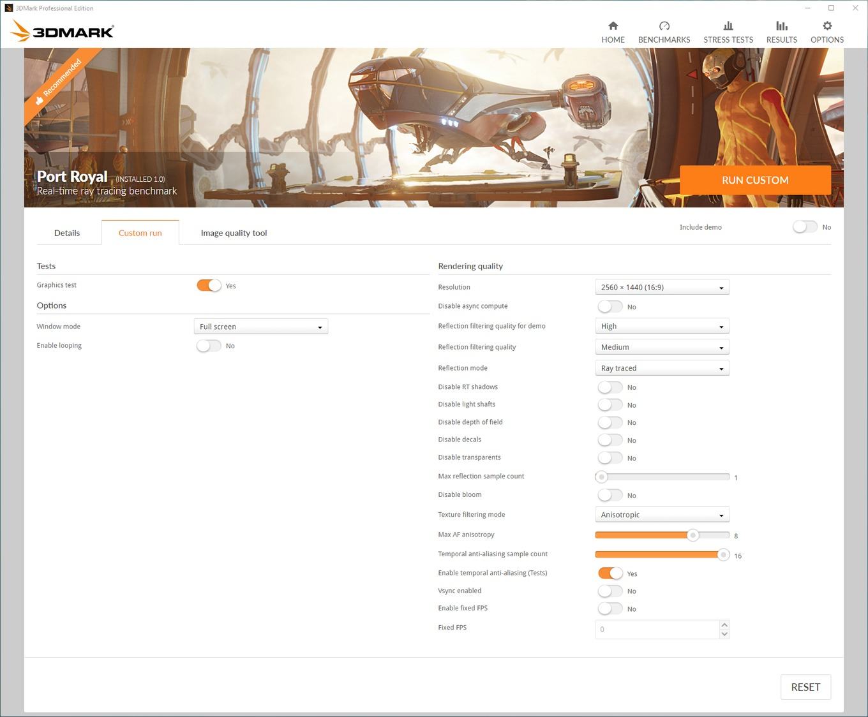The width and height of the screenshot is (868, 717).
Task: Toggle Disable transparents switch
Action: (x=610, y=457)
